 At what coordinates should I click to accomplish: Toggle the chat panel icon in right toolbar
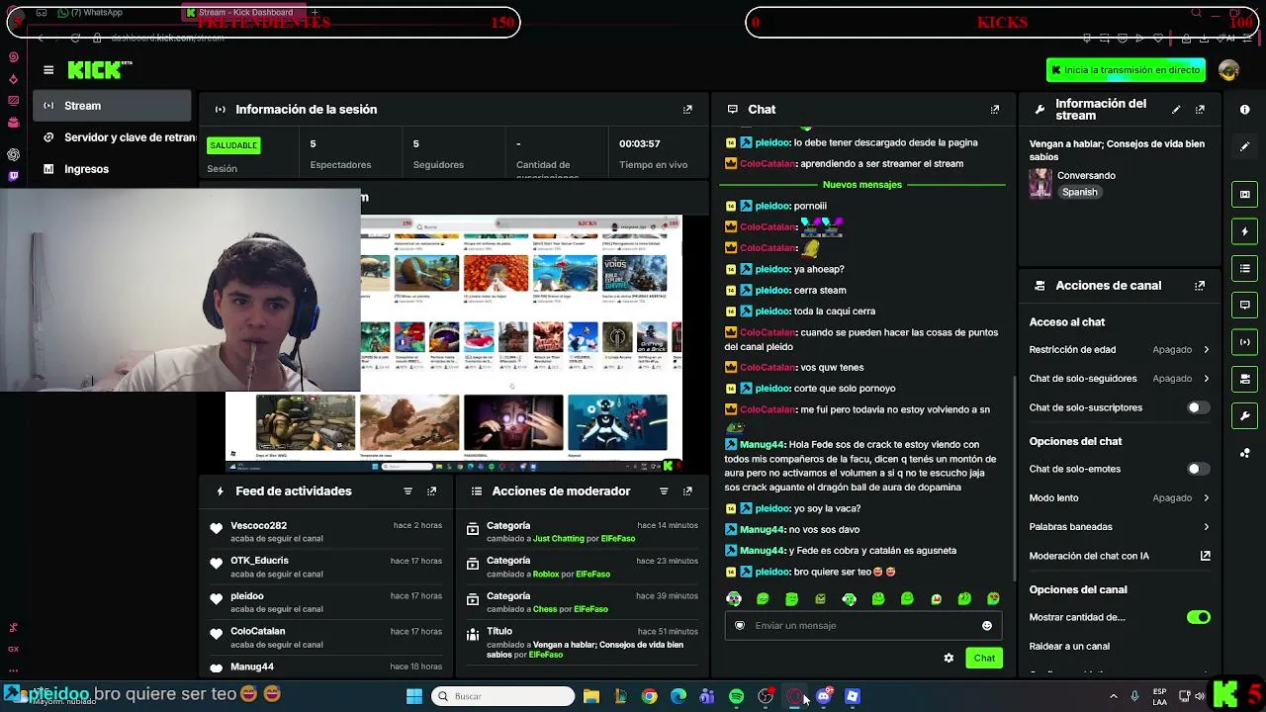[x=1245, y=305]
